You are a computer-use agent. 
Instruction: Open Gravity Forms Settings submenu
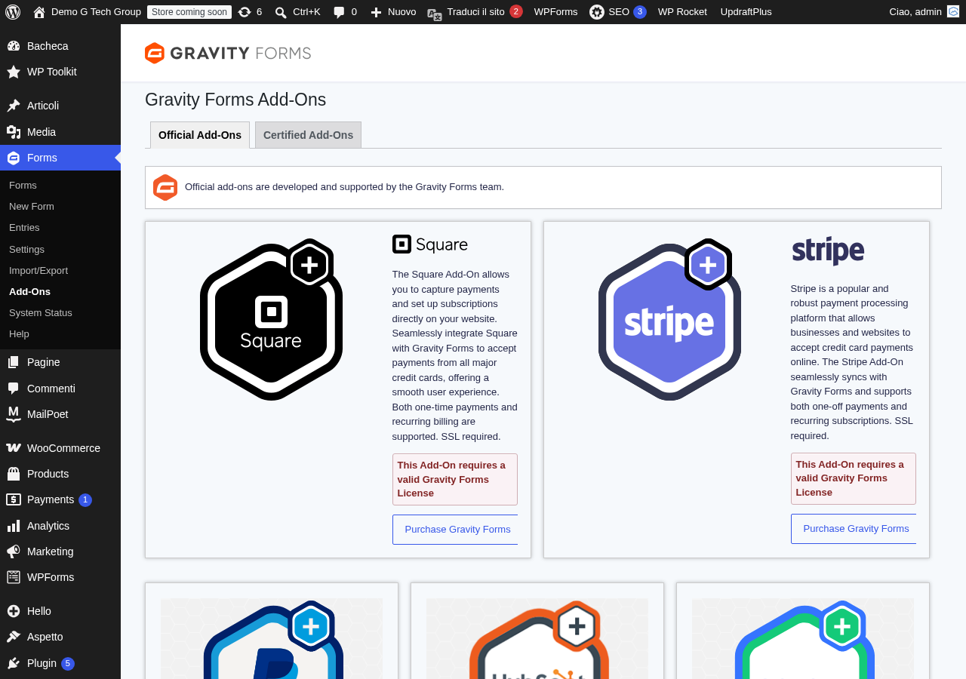click(x=26, y=250)
